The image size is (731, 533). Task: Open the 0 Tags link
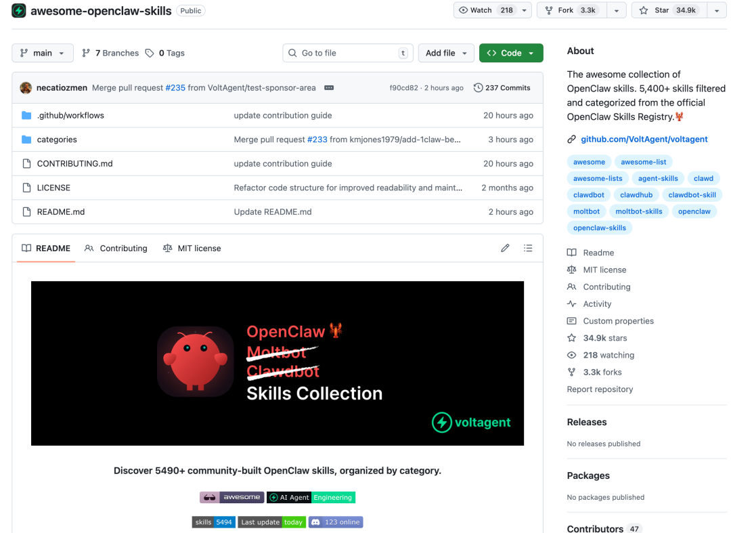pyautogui.click(x=165, y=53)
